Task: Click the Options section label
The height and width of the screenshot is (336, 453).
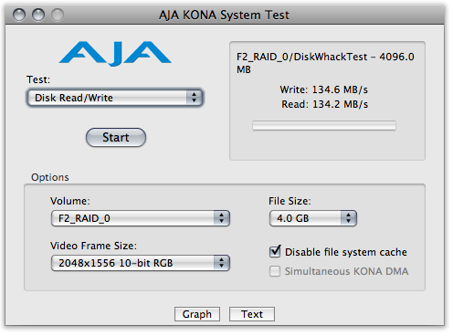Action: click(50, 177)
